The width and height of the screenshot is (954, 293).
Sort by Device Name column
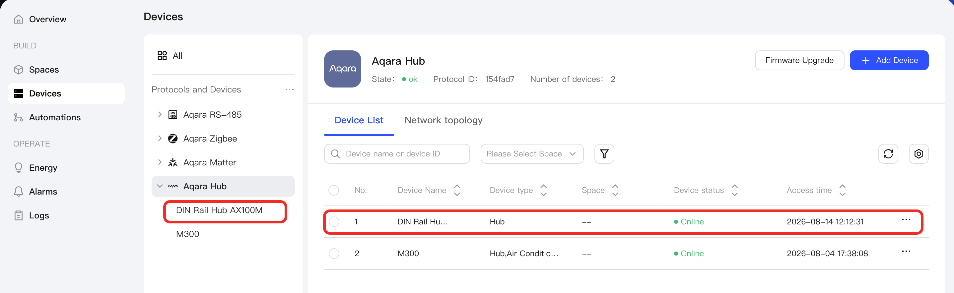click(x=457, y=190)
